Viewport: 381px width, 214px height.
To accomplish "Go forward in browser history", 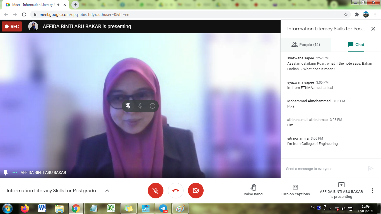I will click(x=15, y=14).
